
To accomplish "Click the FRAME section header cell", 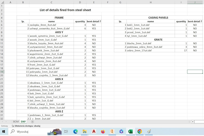I will 59,17.
